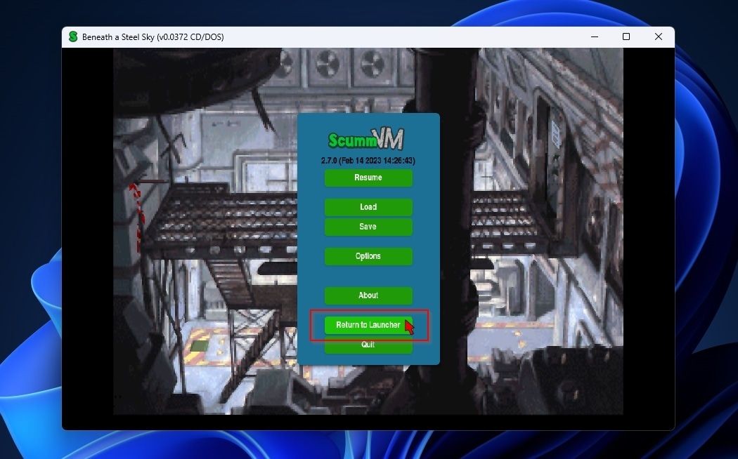The height and width of the screenshot is (459, 738).
Task: Click the Save button
Action: click(368, 227)
